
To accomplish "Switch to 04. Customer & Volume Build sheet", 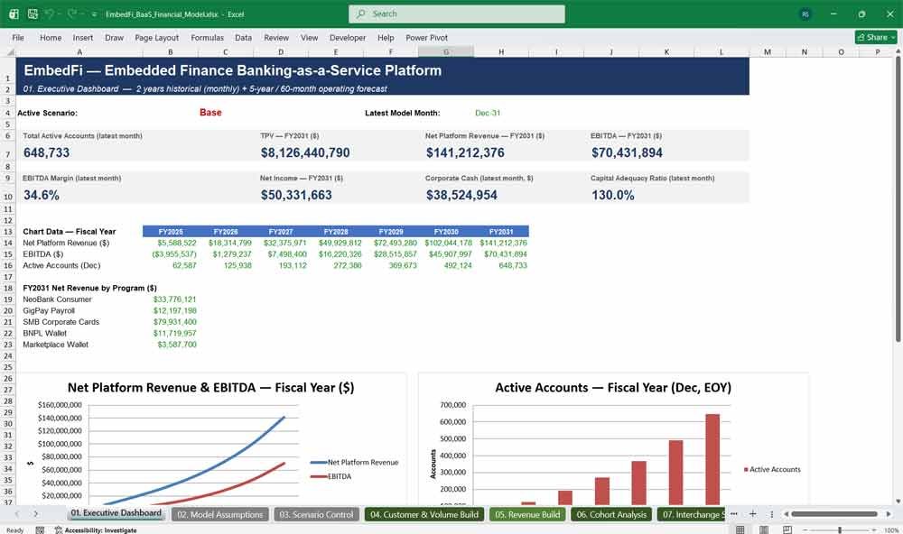I will coord(424,514).
